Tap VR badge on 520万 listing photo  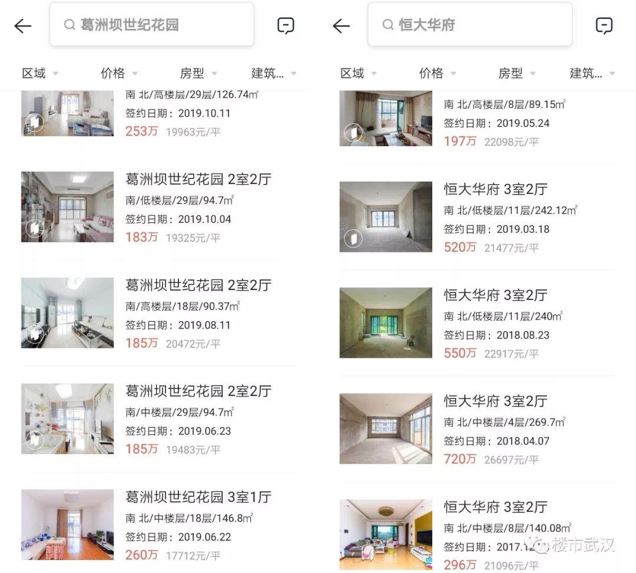pos(353,238)
